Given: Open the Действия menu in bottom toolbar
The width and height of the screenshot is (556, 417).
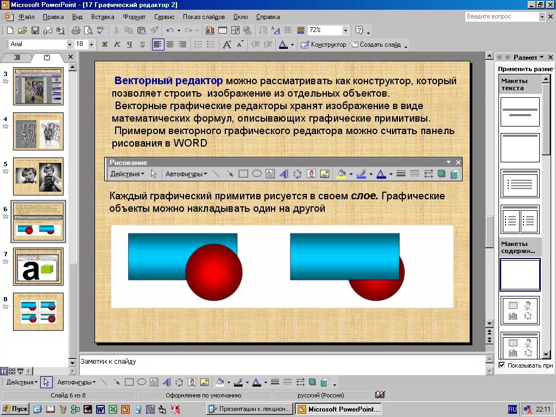Looking at the screenshot, I should coord(22,382).
